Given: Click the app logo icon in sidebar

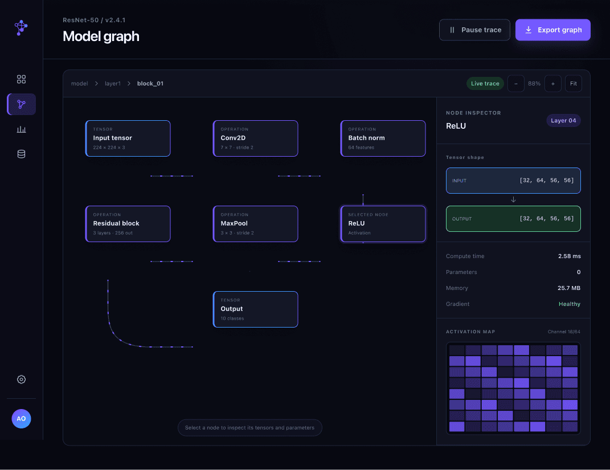Looking at the screenshot, I should pos(21,27).
